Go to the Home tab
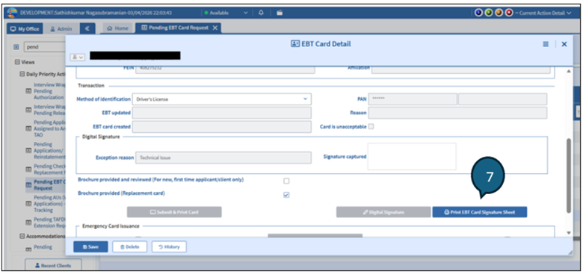The height and width of the screenshot is (274, 583). tap(117, 28)
